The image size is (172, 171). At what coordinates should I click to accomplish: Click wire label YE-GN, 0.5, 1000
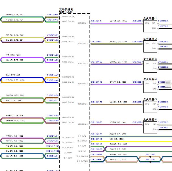15,146
